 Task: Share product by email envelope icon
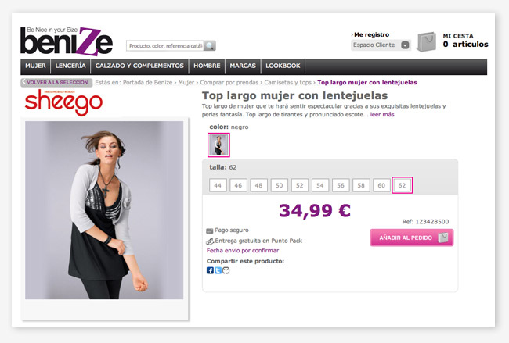[x=226, y=270]
